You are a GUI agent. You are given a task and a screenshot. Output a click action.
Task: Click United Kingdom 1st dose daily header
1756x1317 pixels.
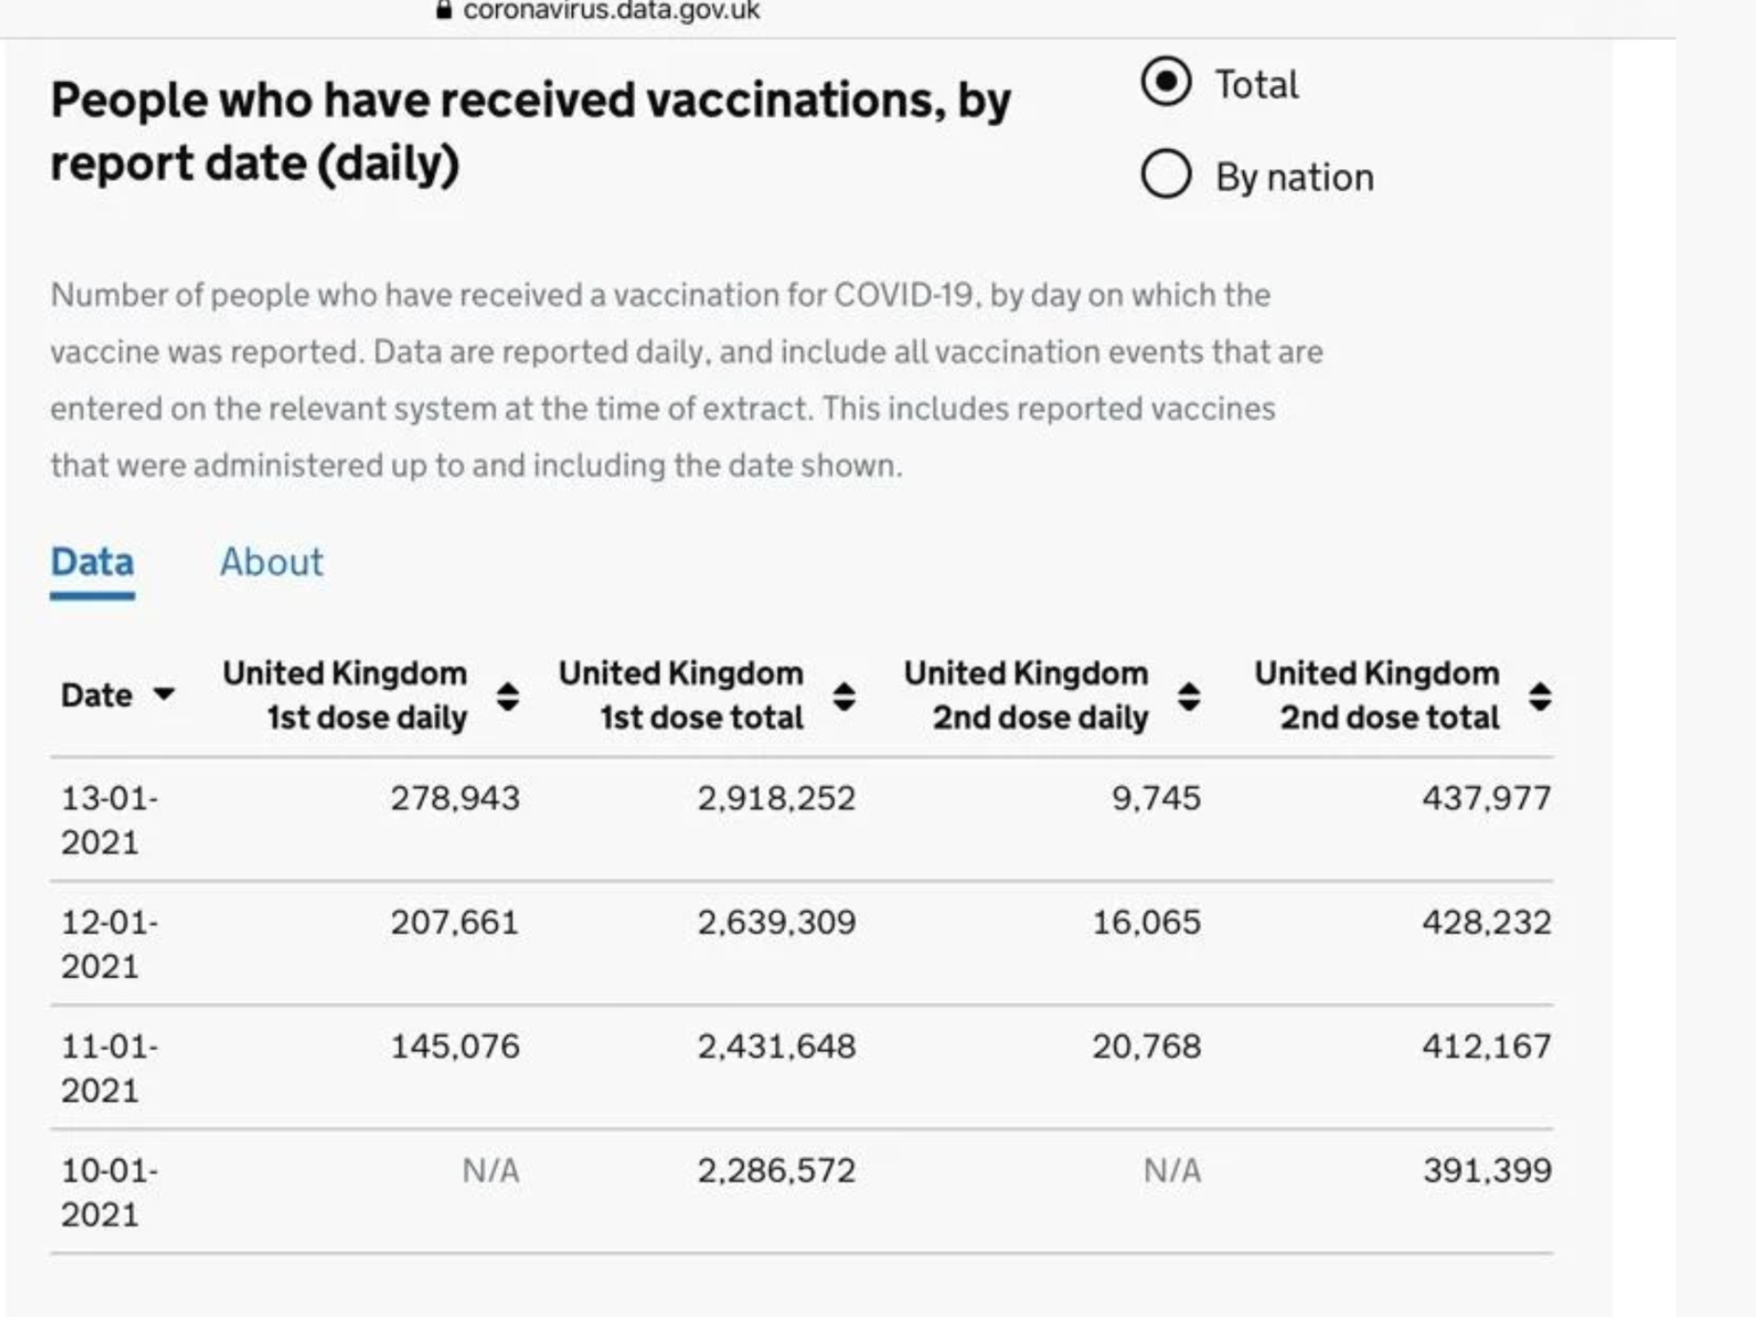(x=345, y=695)
